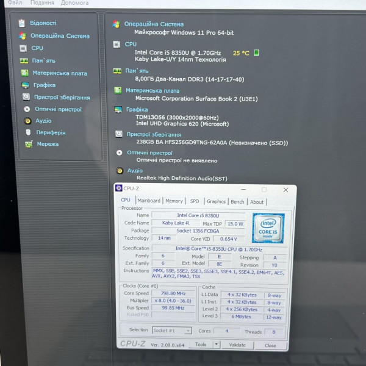Minimize the CPU-Z window

[x=243, y=189]
